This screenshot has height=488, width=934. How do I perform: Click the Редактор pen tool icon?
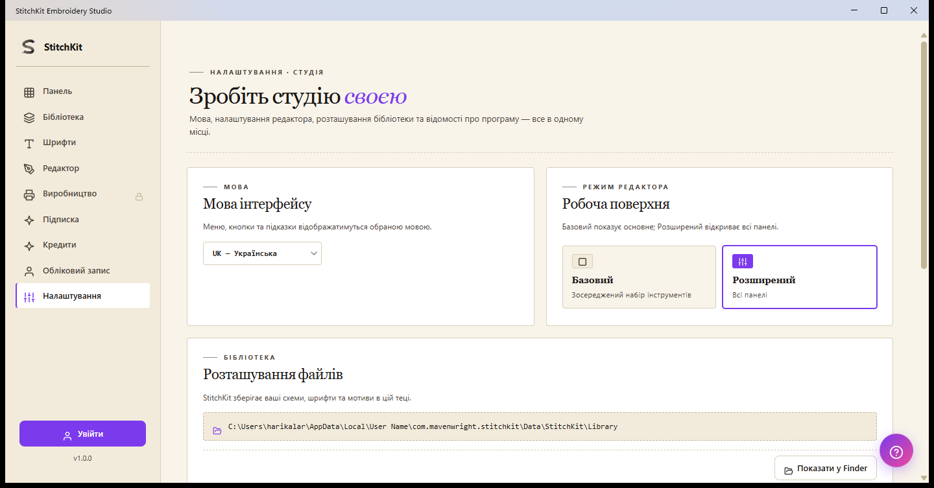[x=29, y=169]
